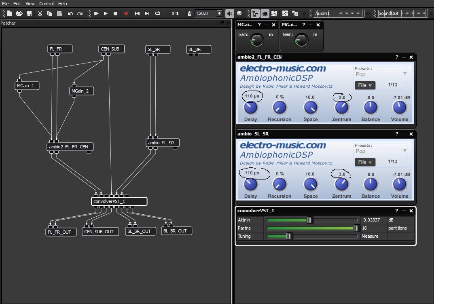Toggle the speaker audio engine button
Screen dimensions: 466x304
(x=230, y=13)
